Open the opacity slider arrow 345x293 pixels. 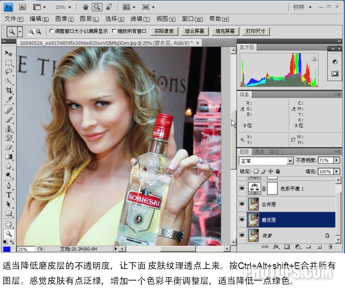tap(336, 160)
